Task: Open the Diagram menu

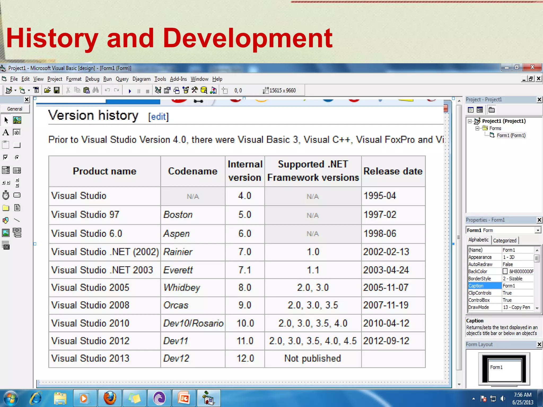Action: 141,79
